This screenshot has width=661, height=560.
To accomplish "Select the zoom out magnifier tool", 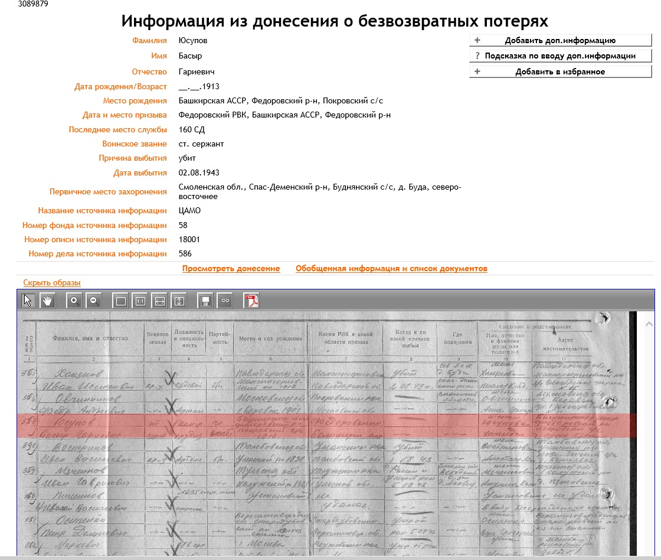I will [x=93, y=300].
